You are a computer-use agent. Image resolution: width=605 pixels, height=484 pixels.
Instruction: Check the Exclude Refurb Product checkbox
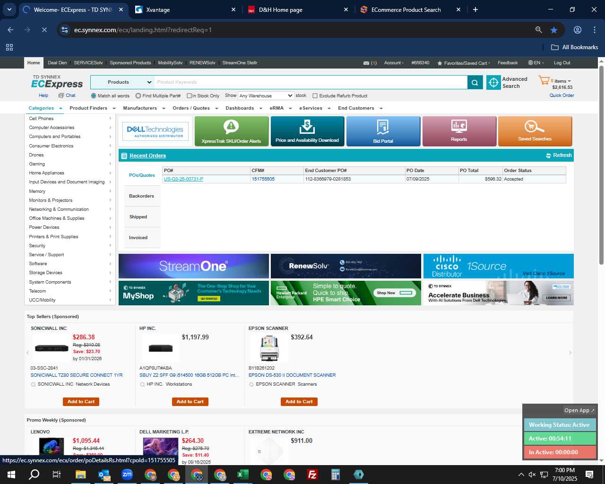click(315, 95)
